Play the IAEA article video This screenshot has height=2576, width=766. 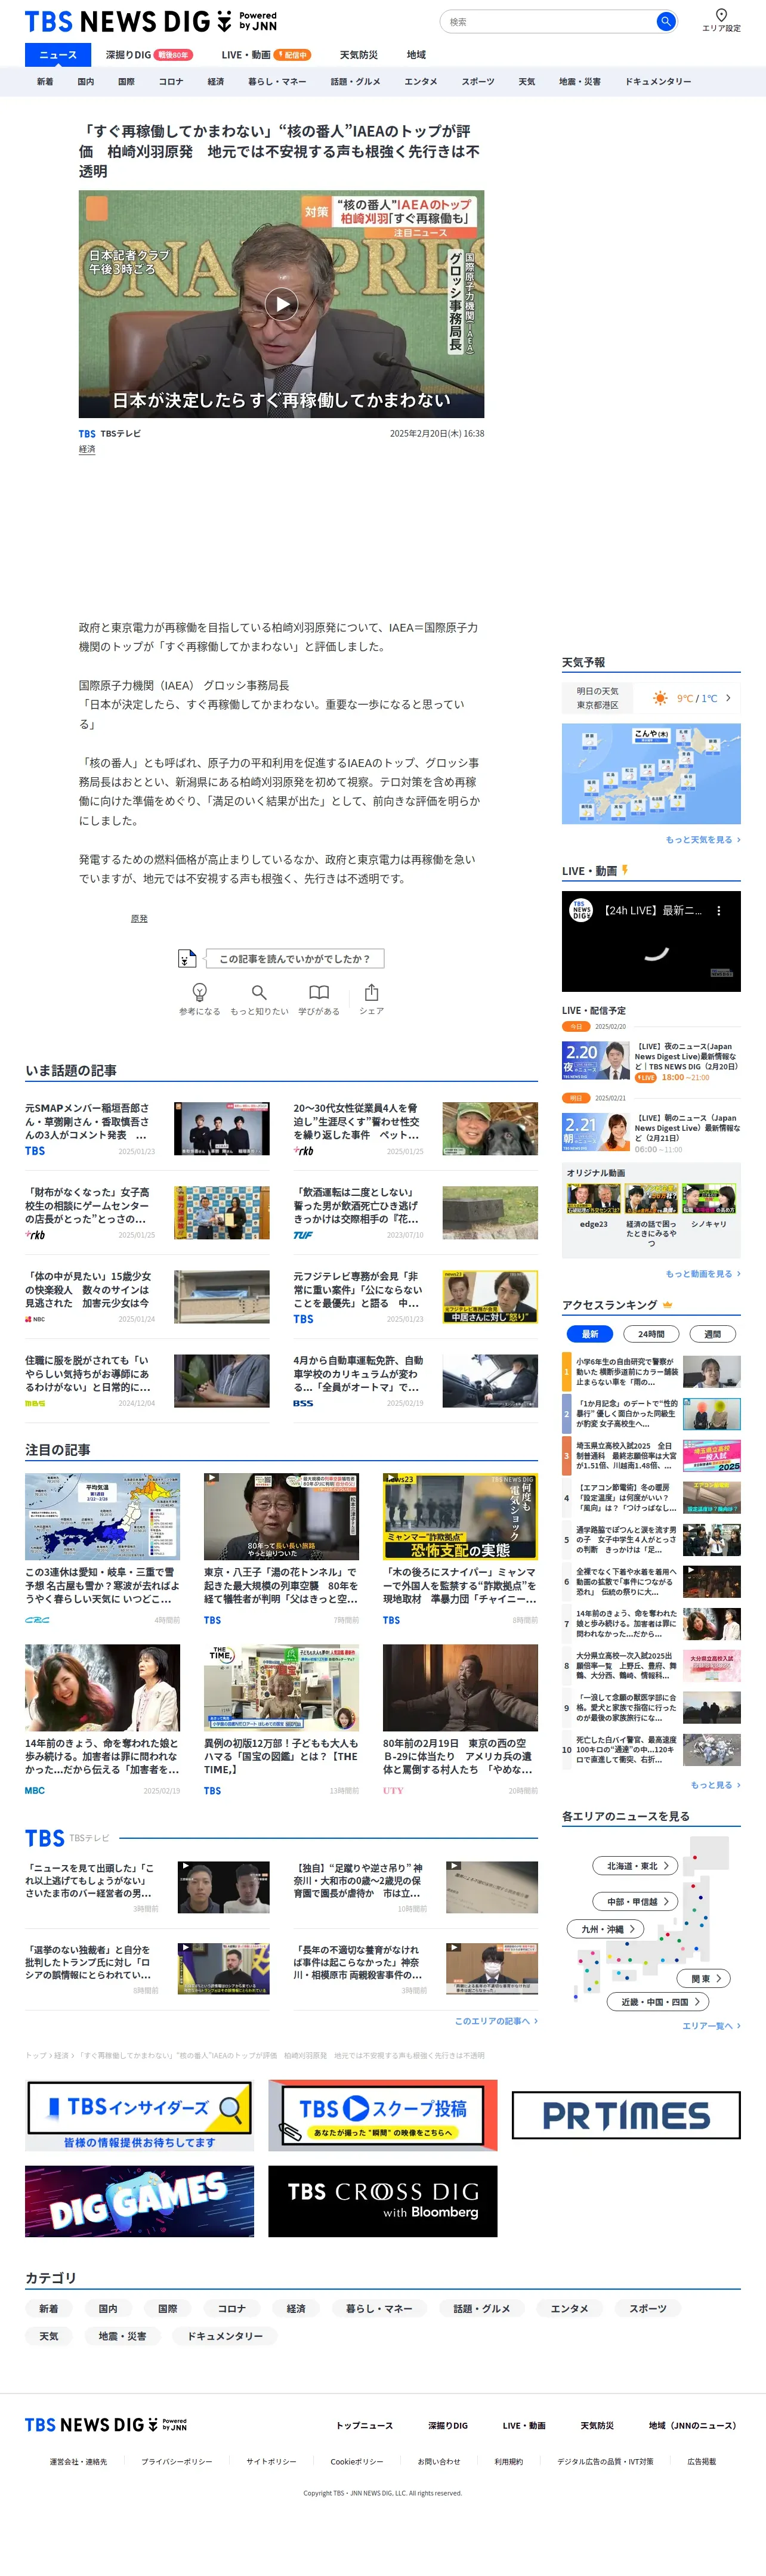tap(281, 303)
